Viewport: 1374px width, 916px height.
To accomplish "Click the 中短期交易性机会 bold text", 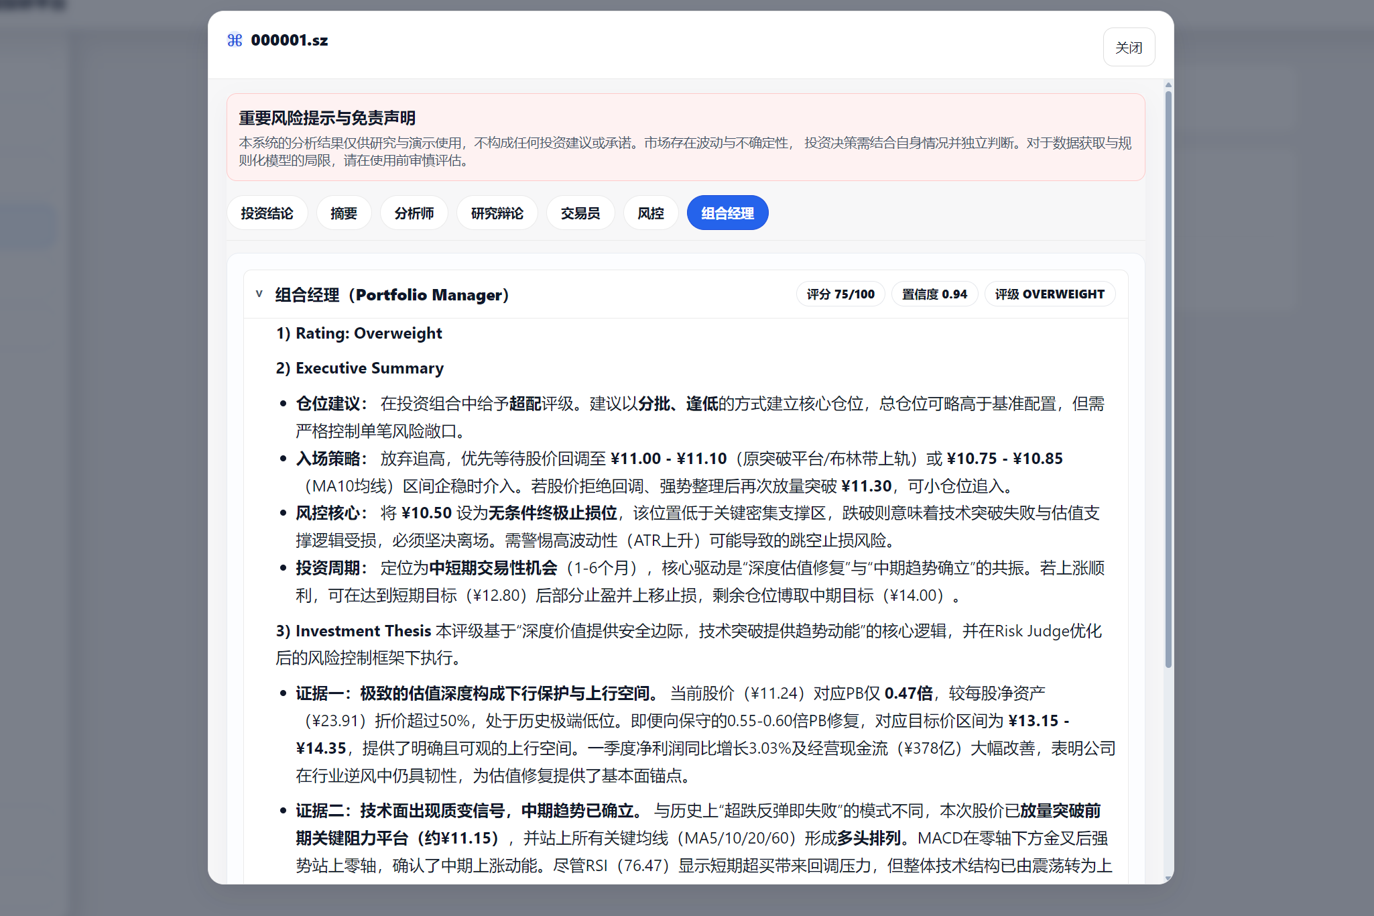I will coord(493,568).
